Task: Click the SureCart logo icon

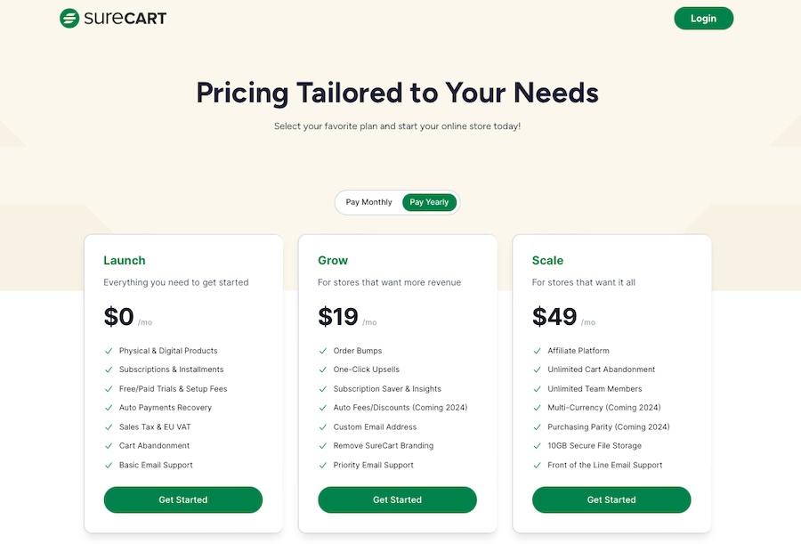Action: (x=69, y=19)
